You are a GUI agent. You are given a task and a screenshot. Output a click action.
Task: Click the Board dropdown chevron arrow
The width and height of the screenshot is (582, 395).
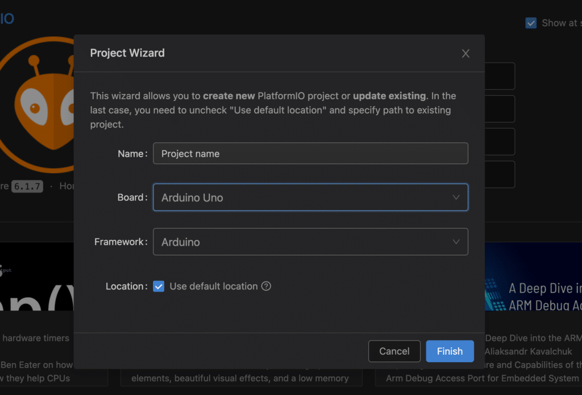tap(456, 197)
